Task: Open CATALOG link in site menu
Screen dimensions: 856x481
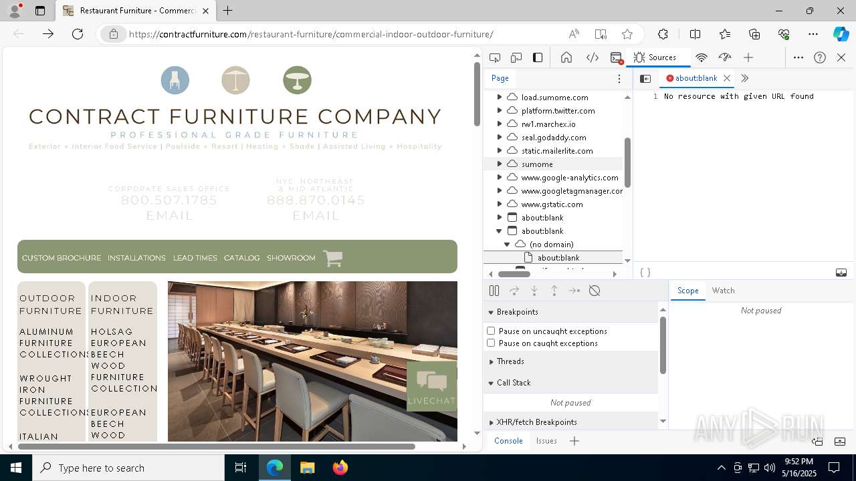Action: 241,258
